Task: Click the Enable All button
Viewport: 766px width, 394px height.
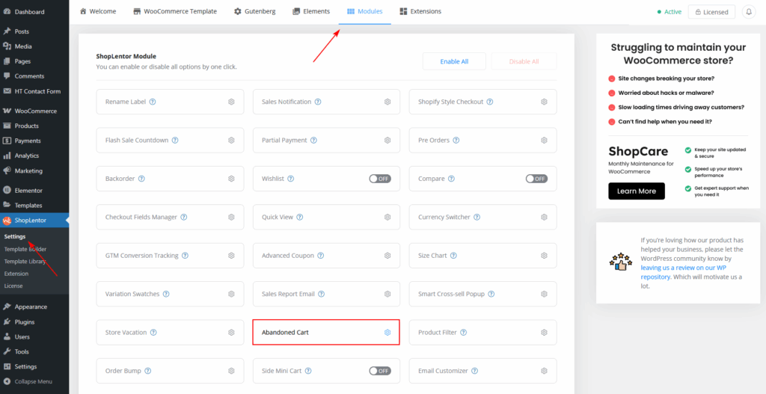Action: (x=454, y=61)
